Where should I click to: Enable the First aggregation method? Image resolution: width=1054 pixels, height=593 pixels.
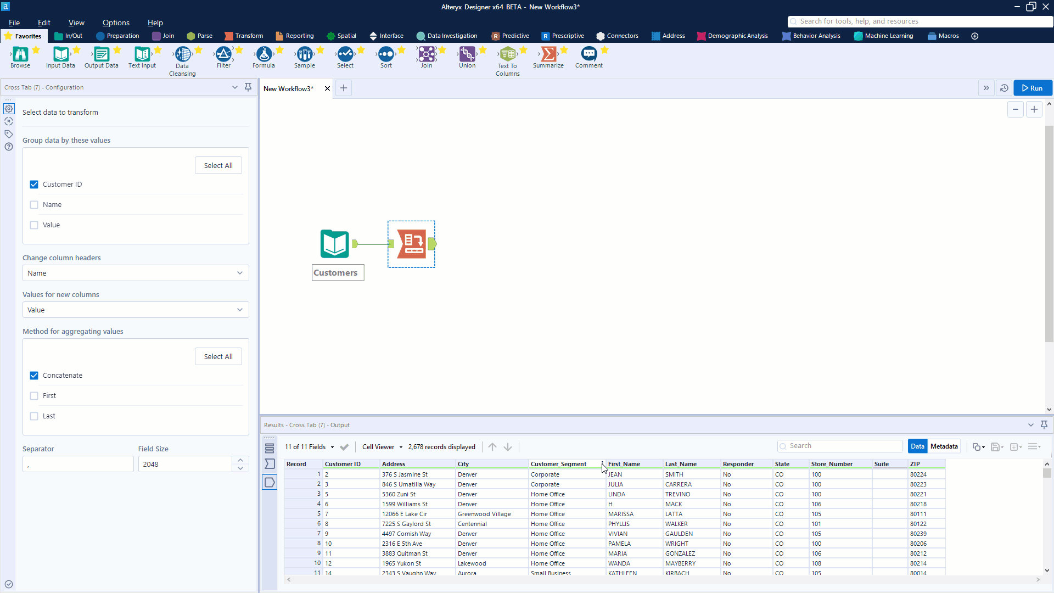(34, 396)
